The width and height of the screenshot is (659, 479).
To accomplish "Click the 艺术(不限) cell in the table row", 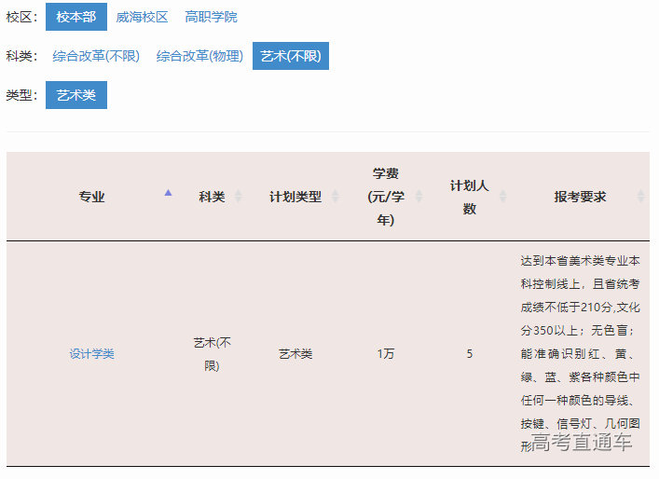I will coord(212,354).
